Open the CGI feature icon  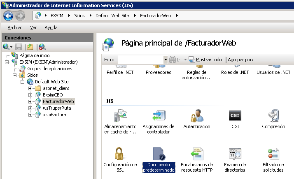click(x=235, y=116)
